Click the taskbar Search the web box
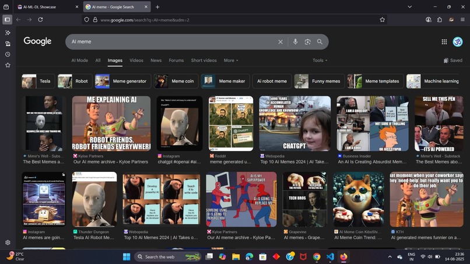The width and height of the screenshot is (470, 264). [167, 257]
